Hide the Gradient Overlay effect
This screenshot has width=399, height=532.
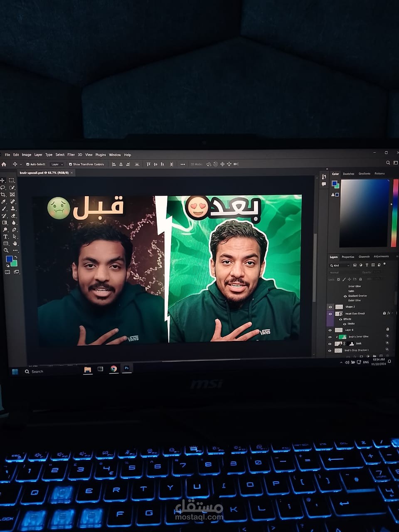coord(345,296)
